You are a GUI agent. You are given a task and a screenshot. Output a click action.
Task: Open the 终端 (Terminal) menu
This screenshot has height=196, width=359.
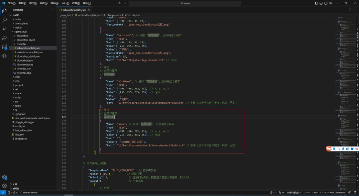point(76,3)
